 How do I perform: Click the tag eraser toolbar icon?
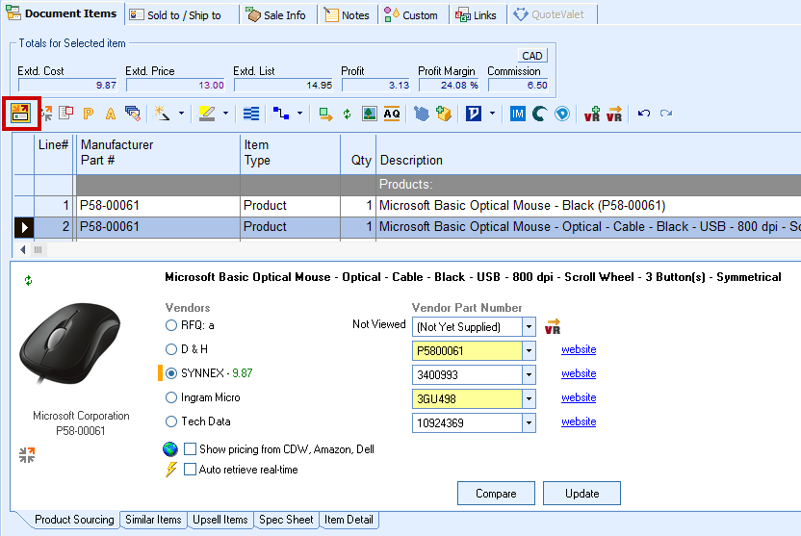click(133, 114)
